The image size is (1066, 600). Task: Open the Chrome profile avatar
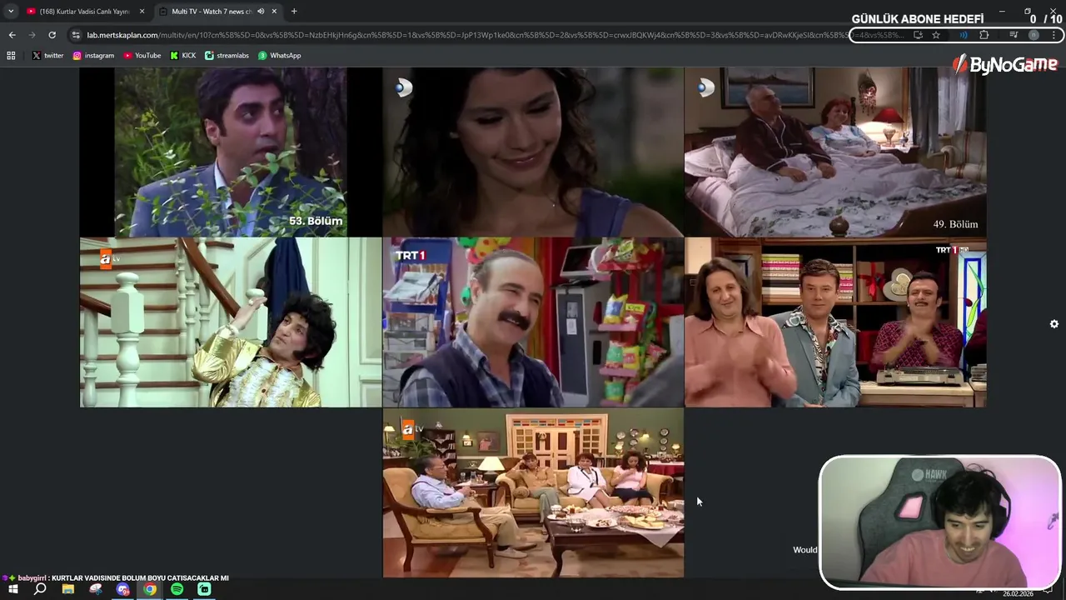tap(1034, 35)
